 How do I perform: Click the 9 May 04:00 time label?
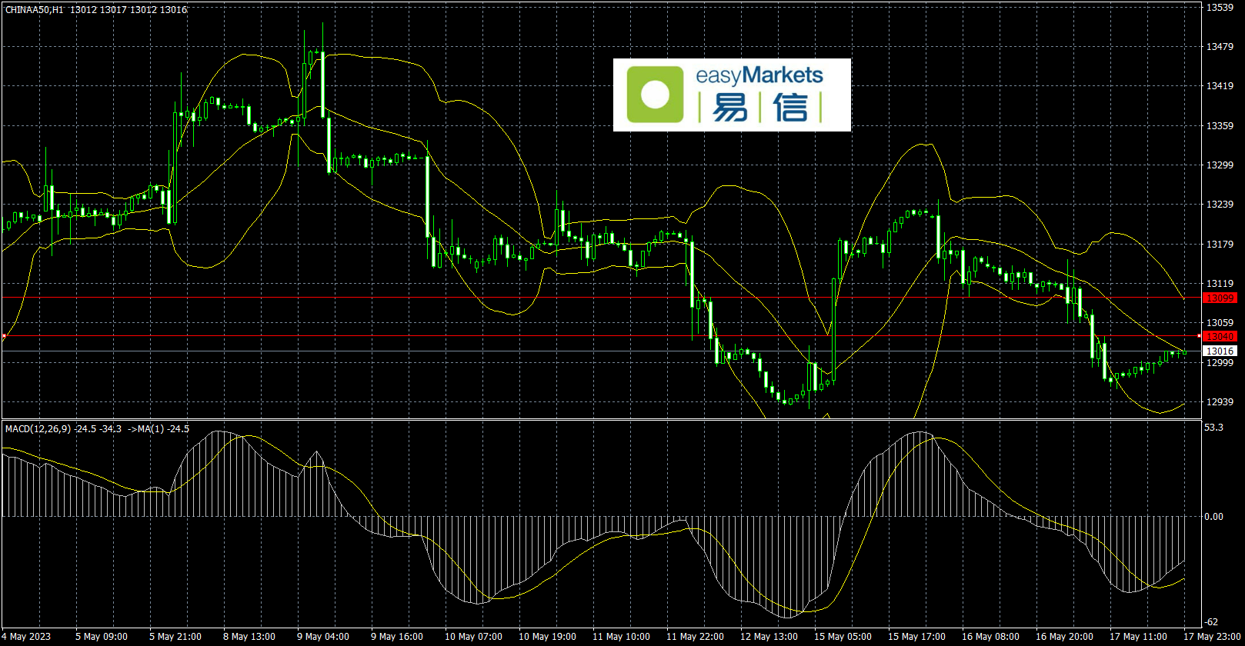coord(323,637)
